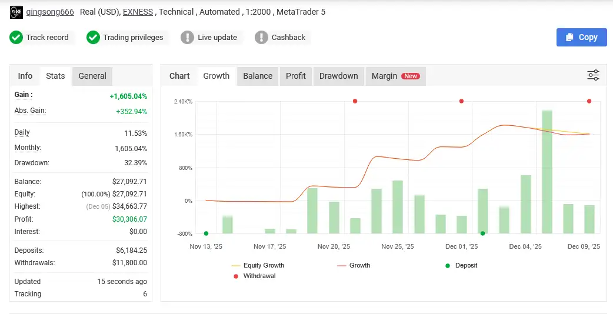Image resolution: width=613 pixels, height=314 pixels.
Task: Click the qingsong666 profile avatar icon
Action: point(16,12)
